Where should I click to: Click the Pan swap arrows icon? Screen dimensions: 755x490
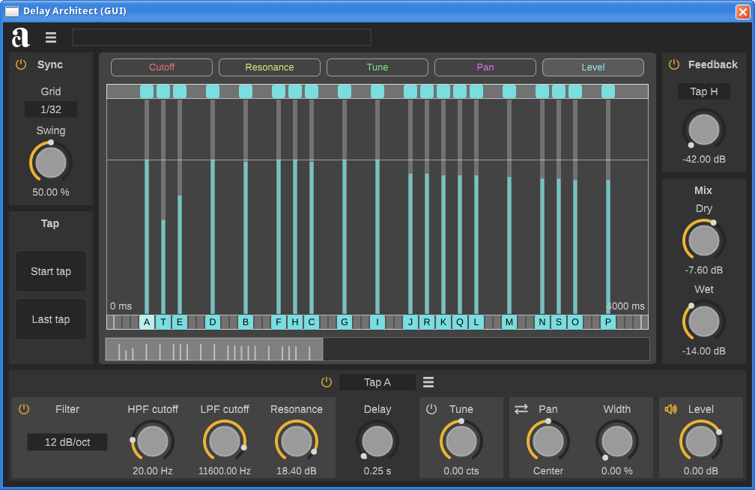click(521, 409)
